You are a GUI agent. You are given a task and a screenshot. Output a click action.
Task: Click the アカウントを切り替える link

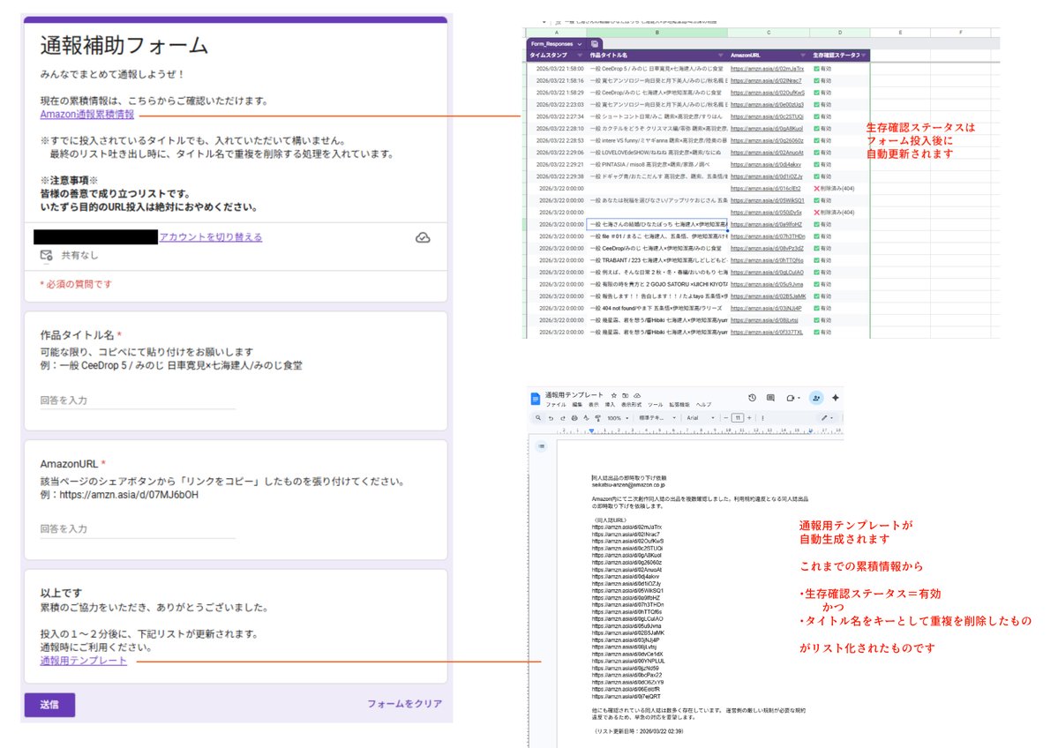211,236
